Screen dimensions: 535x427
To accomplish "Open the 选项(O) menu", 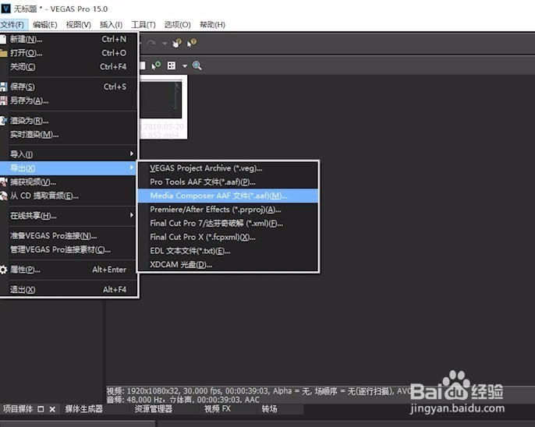I will 178,24.
